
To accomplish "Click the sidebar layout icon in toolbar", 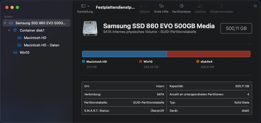I will (x=83, y=6).
